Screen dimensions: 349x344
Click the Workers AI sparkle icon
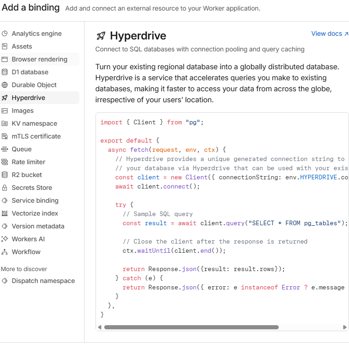click(x=5, y=239)
